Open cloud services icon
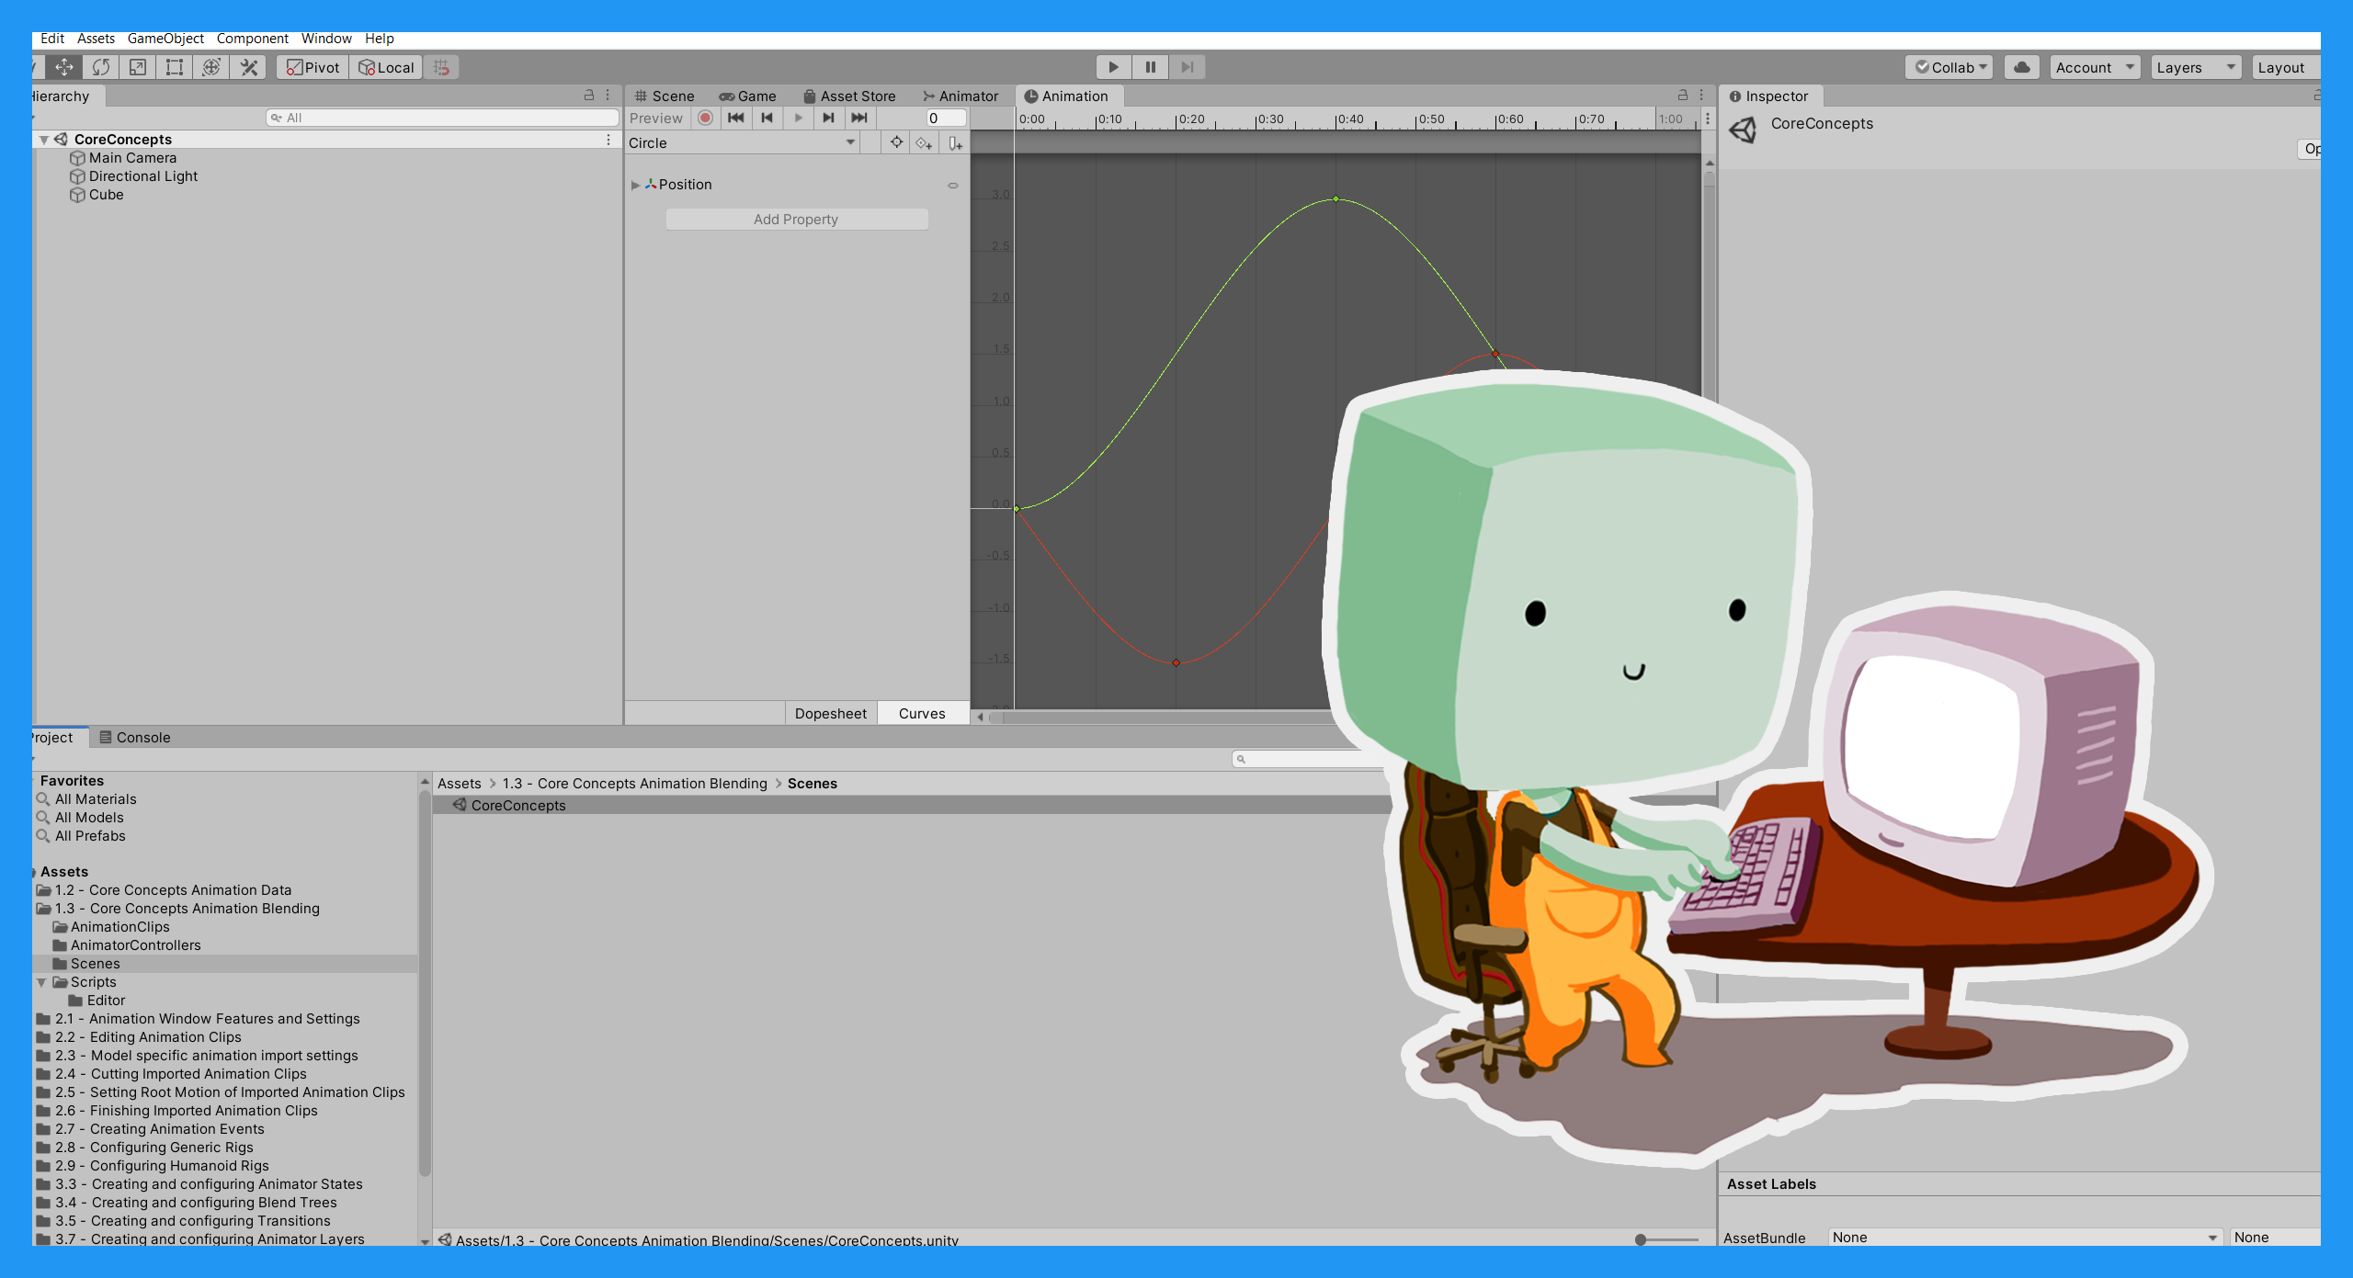Screen dimensions: 2353x1278 pyautogui.click(x=2021, y=67)
